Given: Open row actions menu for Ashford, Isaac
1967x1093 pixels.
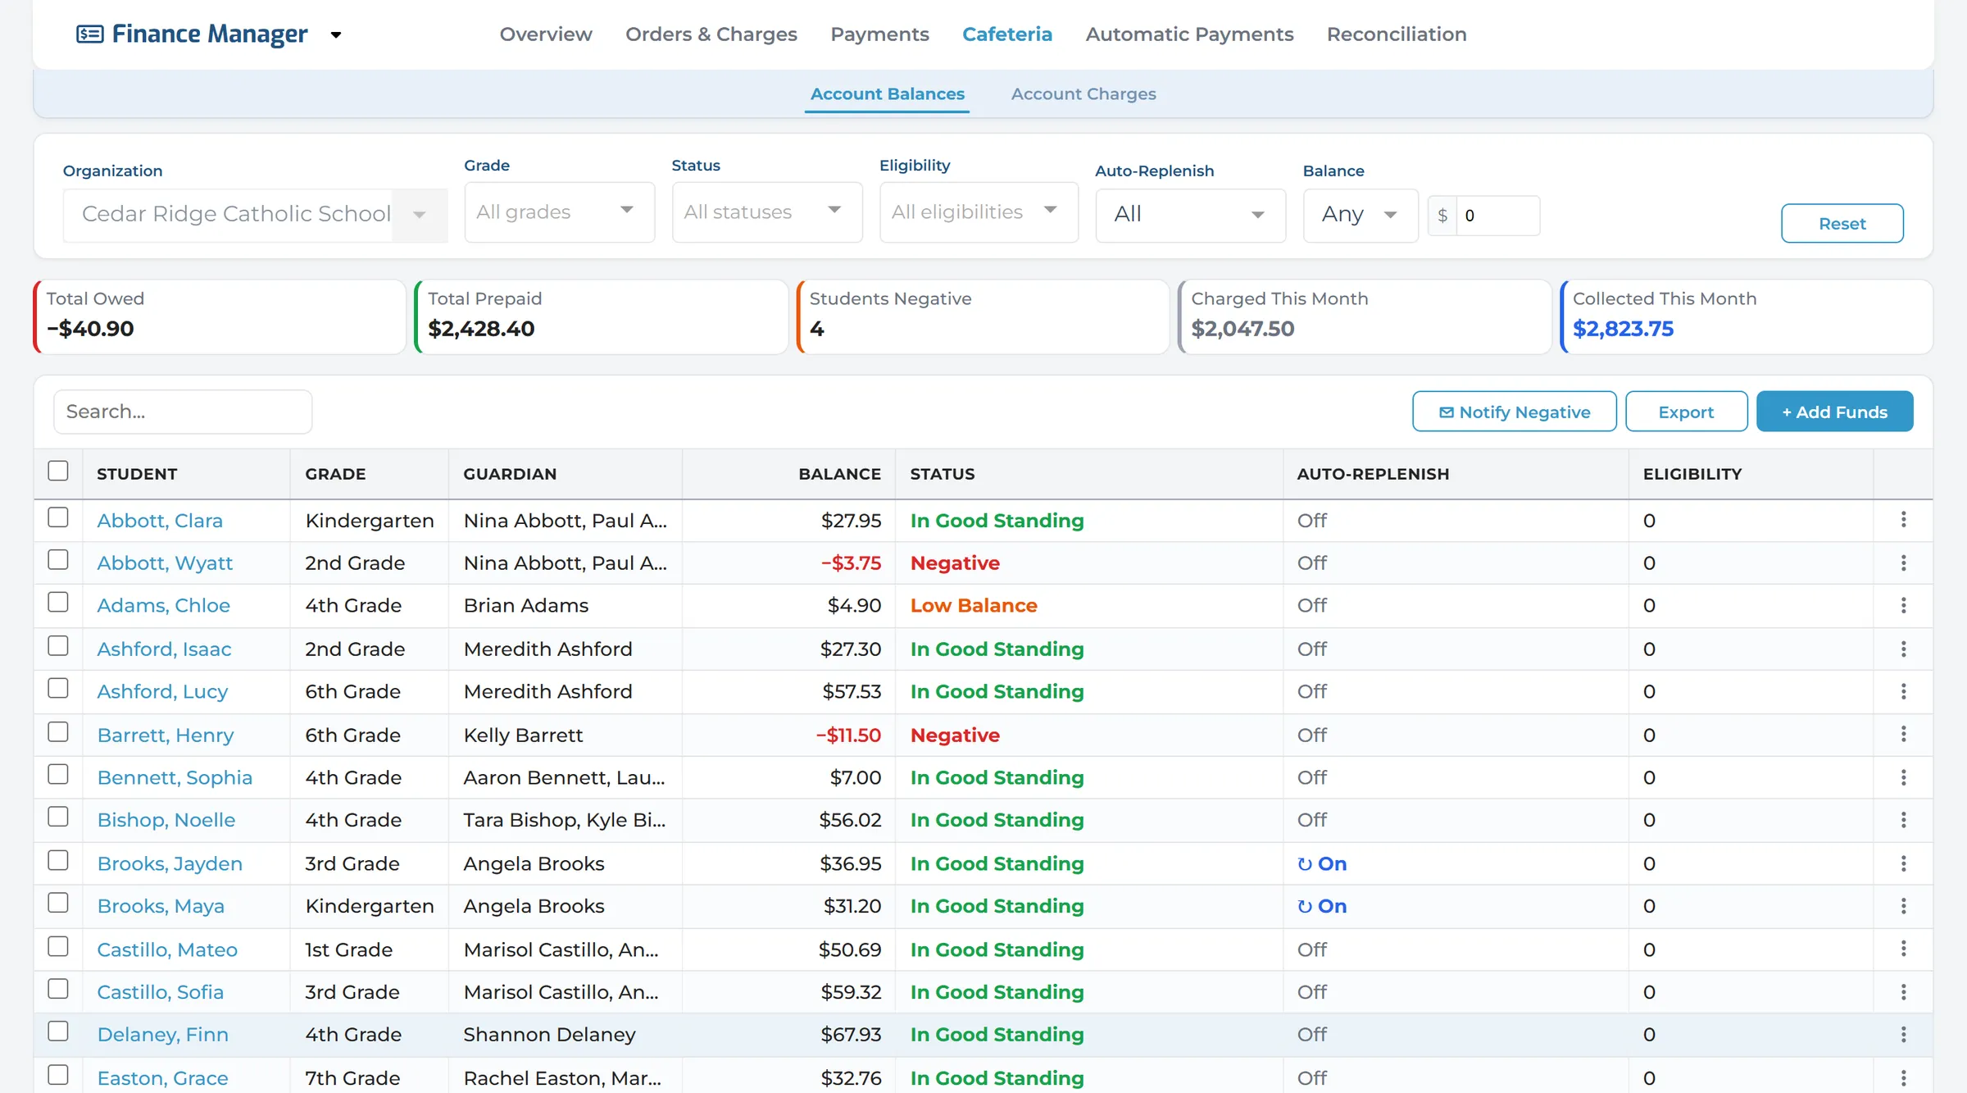Looking at the screenshot, I should (x=1903, y=649).
